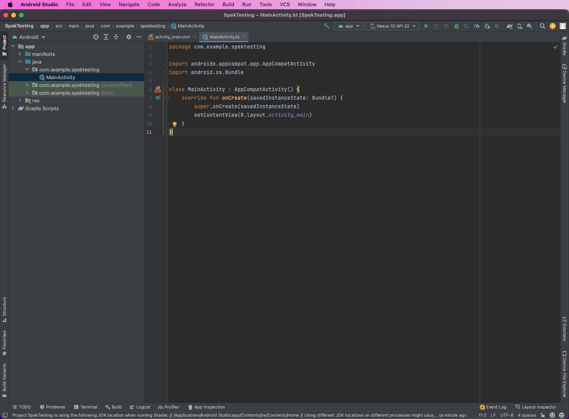The image size is (569, 419).
Task: Open the Profile app gauge icon
Action: tap(477, 26)
